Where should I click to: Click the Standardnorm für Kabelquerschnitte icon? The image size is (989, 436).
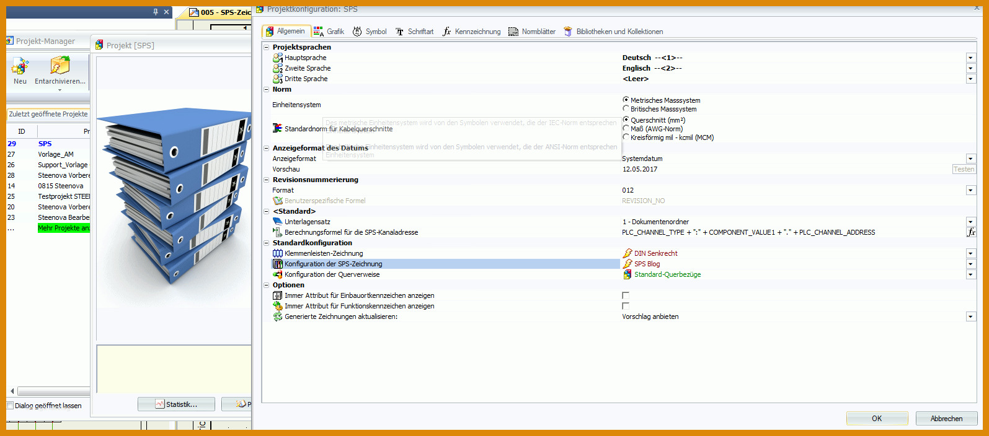point(278,128)
